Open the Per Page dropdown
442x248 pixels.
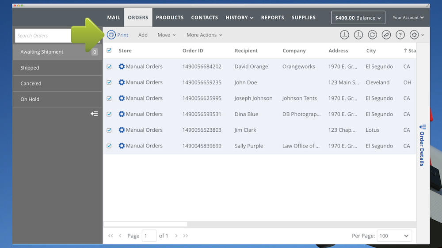(394, 236)
